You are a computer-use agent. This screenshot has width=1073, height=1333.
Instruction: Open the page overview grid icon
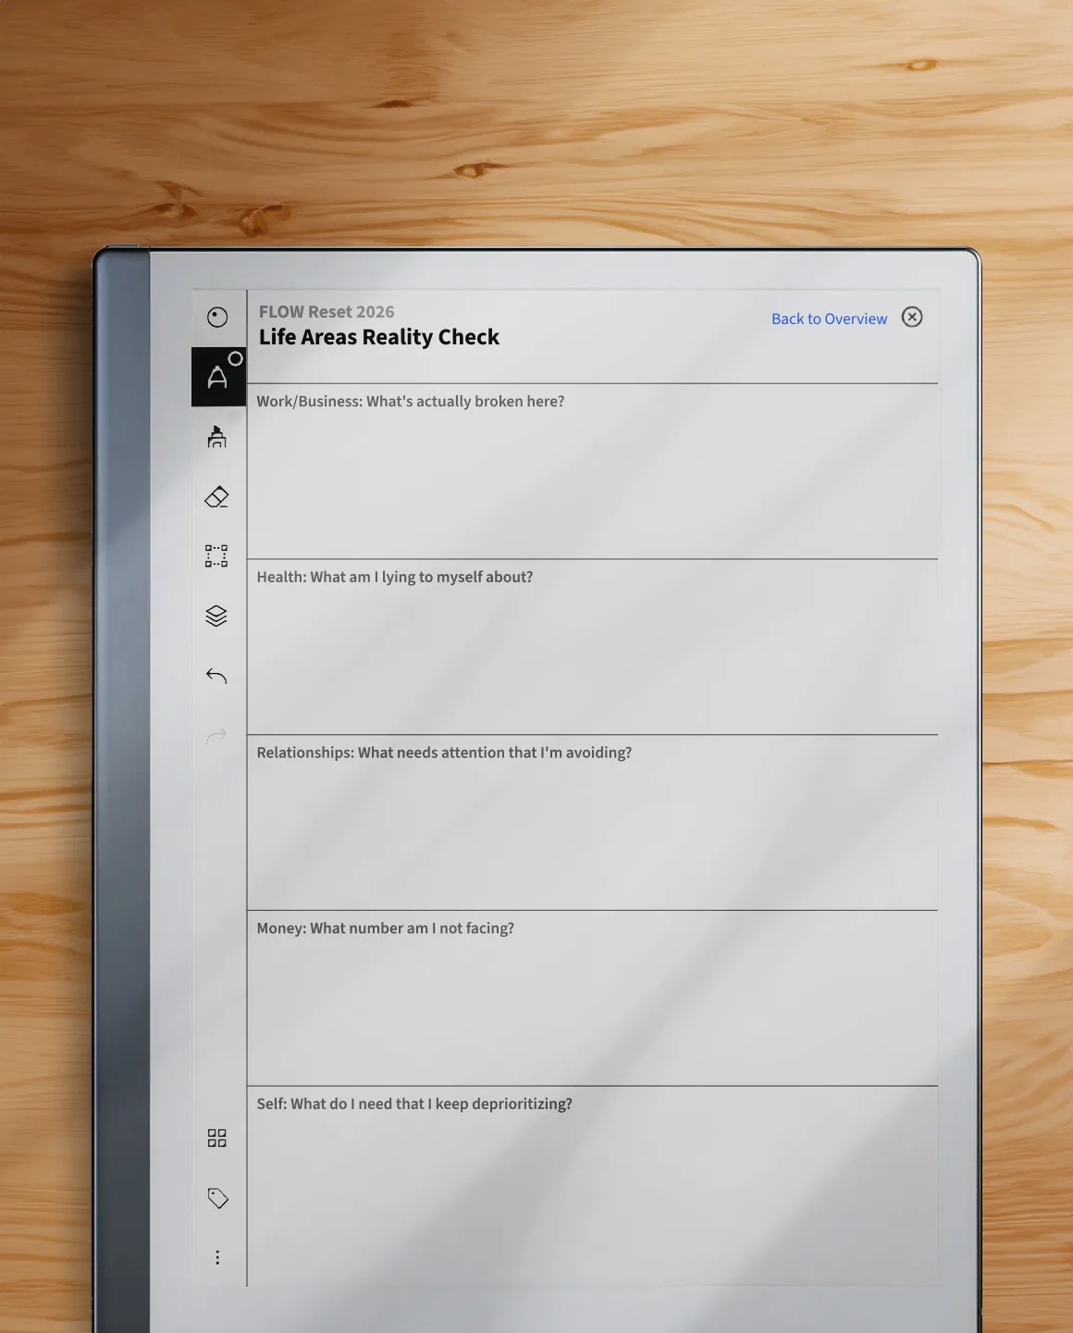pyautogui.click(x=217, y=1138)
